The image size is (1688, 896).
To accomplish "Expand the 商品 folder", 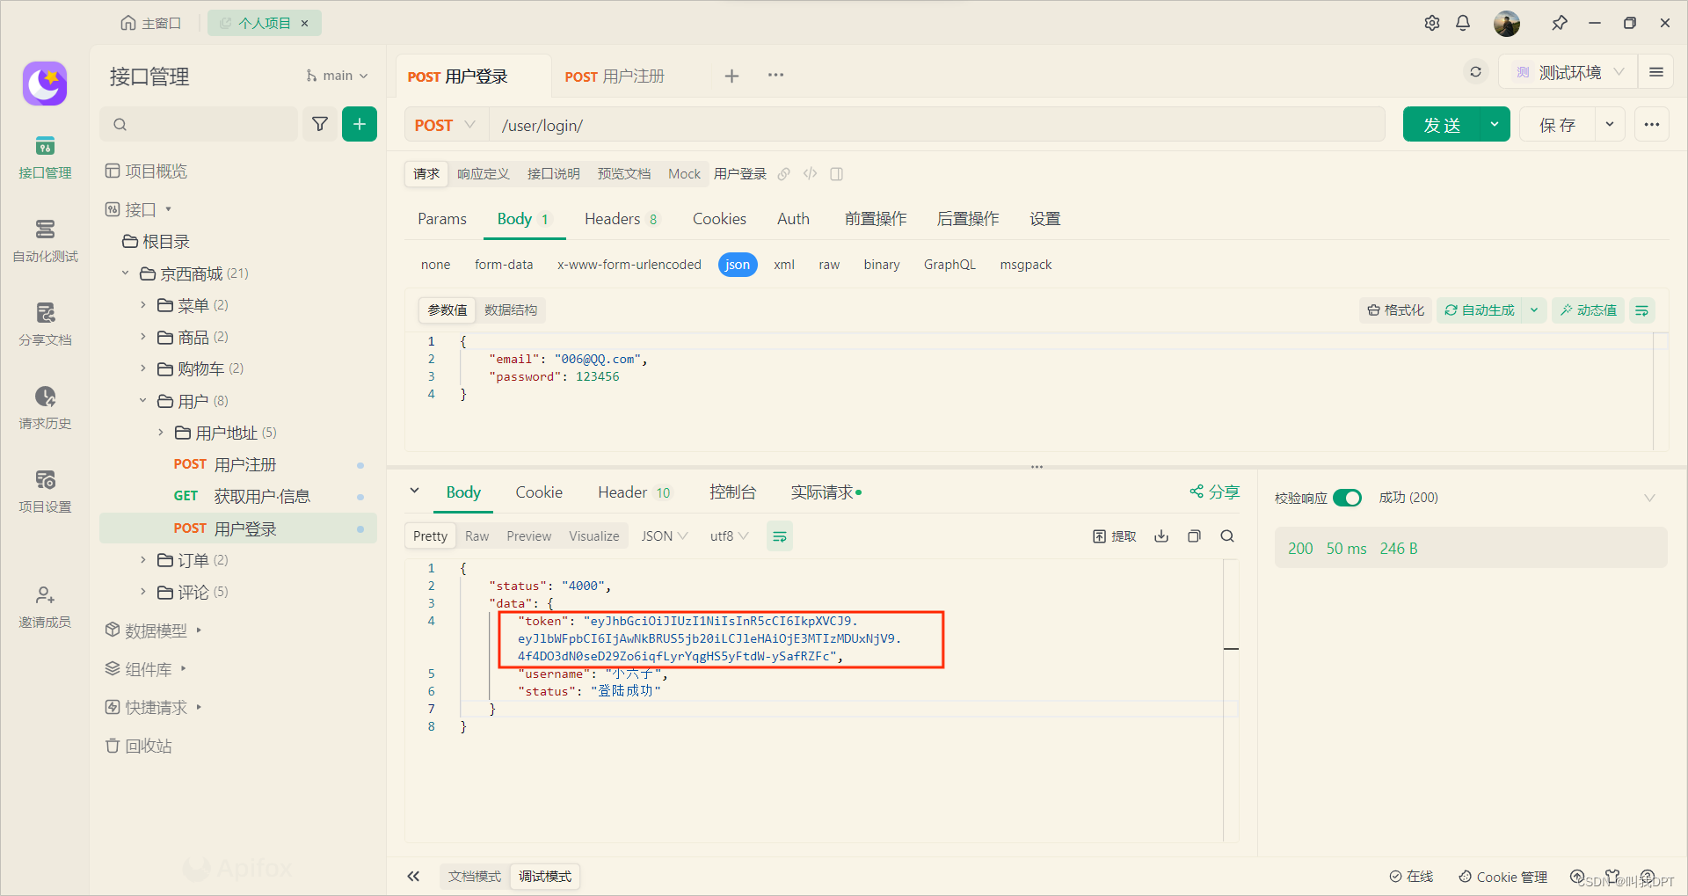I will (x=143, y=337).
